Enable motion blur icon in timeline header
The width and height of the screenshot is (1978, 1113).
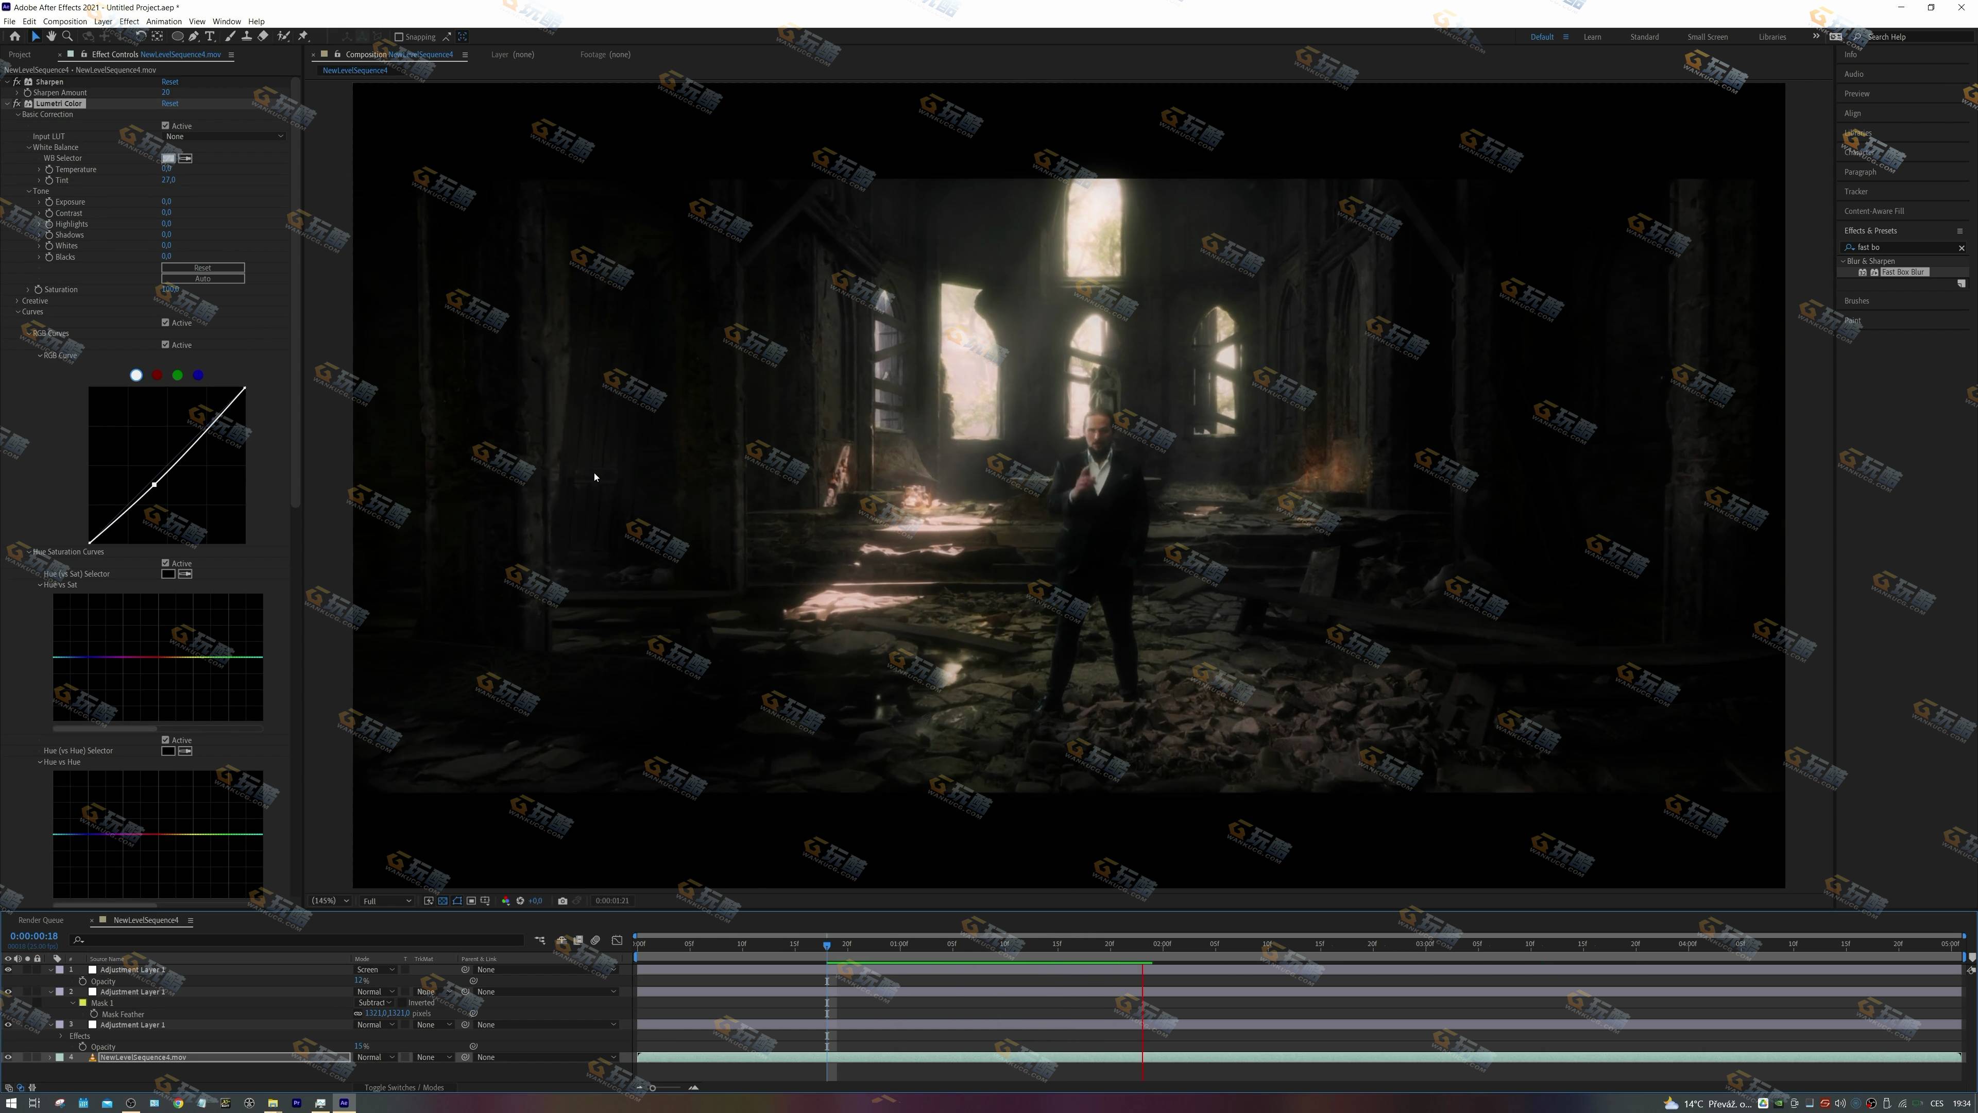(x=596, y=940)
